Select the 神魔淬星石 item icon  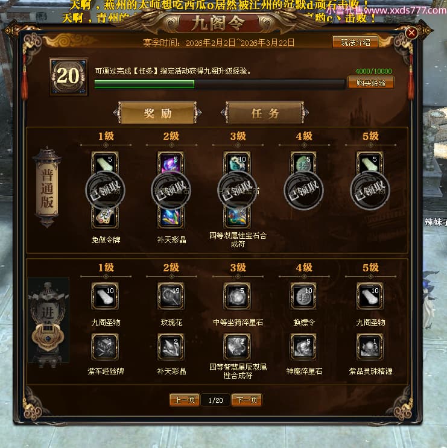303,347
